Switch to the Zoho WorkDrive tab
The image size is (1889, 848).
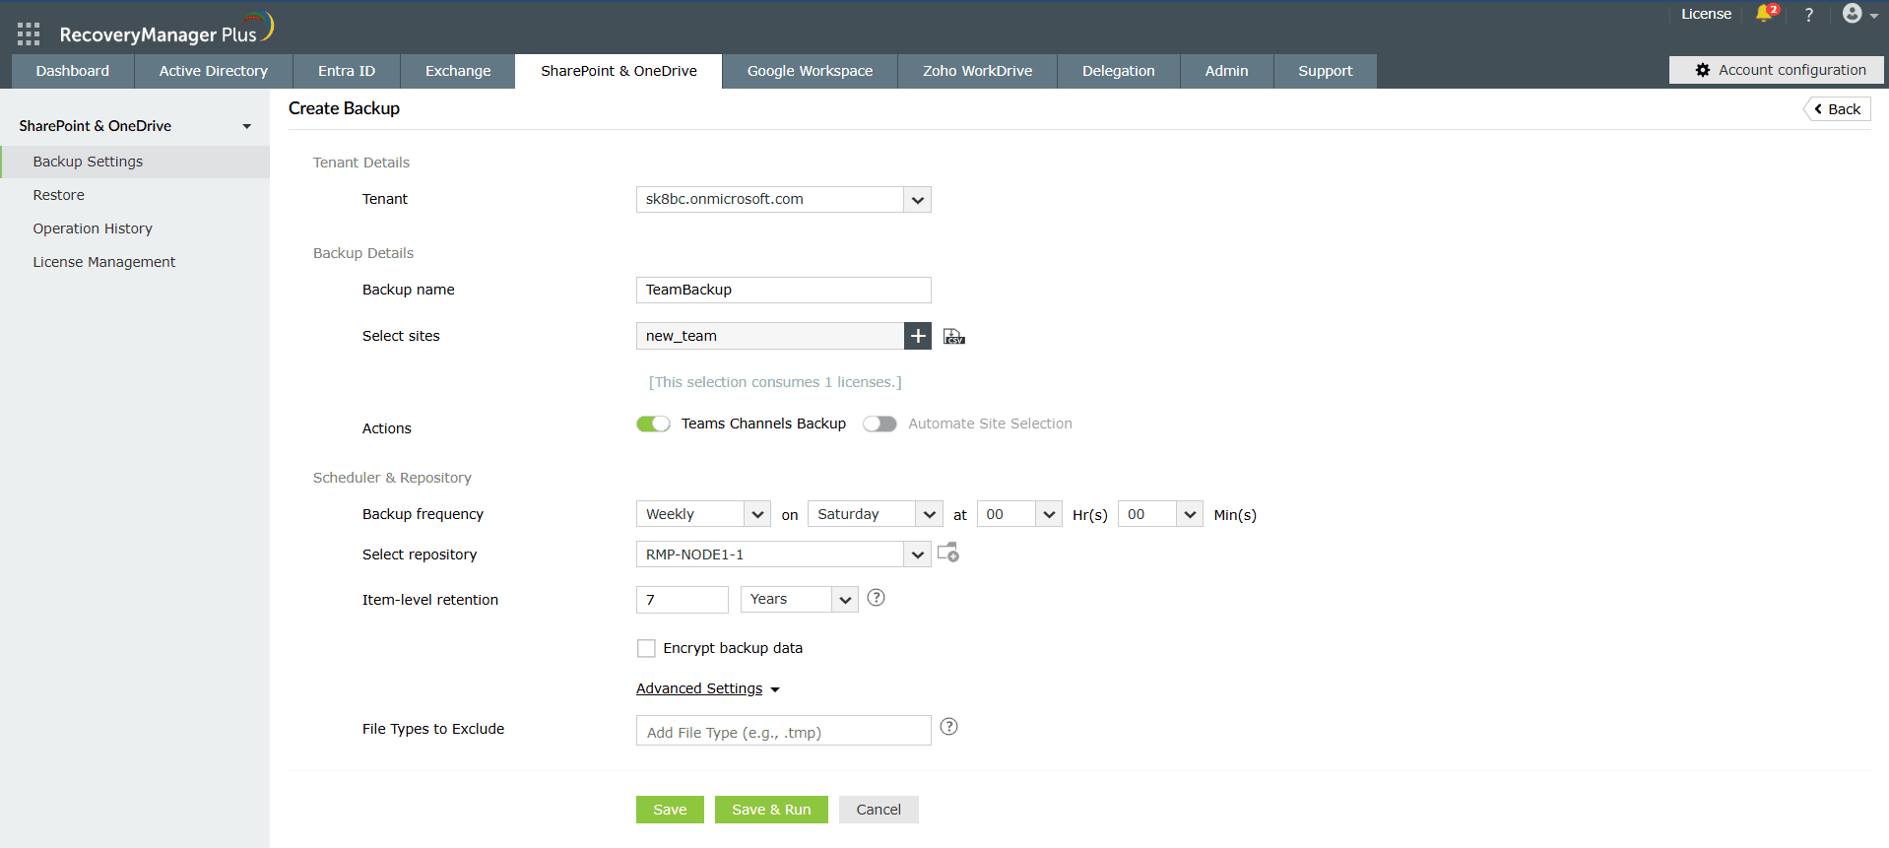click(x=978, y=71)
